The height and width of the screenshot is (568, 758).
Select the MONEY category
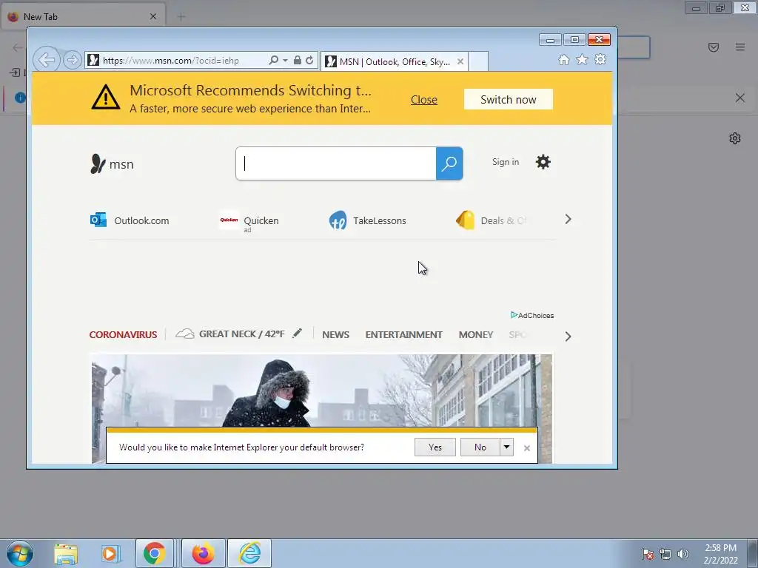point(476,335)
